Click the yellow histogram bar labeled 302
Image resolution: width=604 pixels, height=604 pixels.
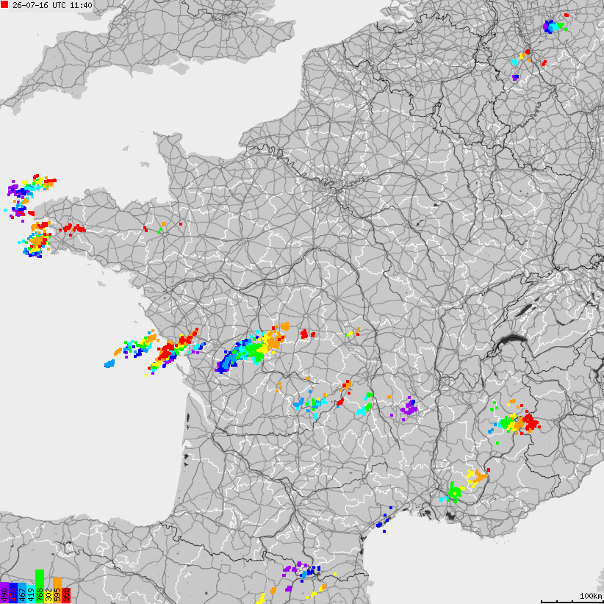click(48, 596)
